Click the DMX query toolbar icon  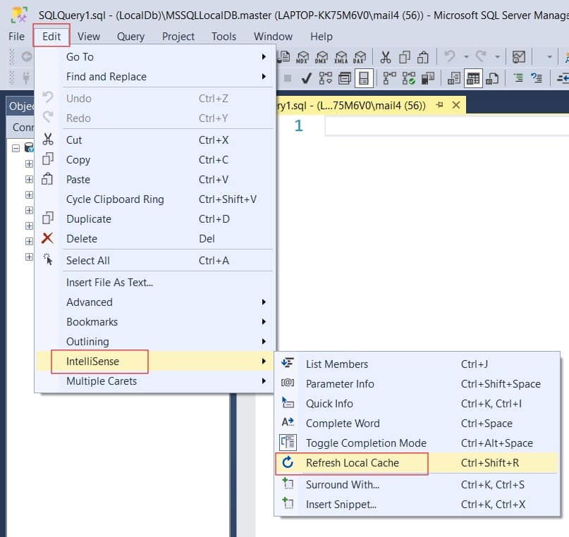click(321, 57)
